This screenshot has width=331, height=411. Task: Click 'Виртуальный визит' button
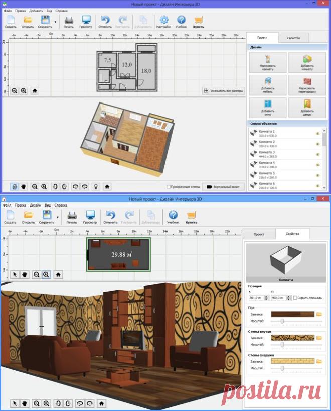(224, 187)
